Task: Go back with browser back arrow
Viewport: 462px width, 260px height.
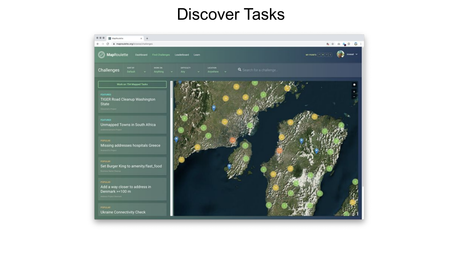Action: click(98, 44)
